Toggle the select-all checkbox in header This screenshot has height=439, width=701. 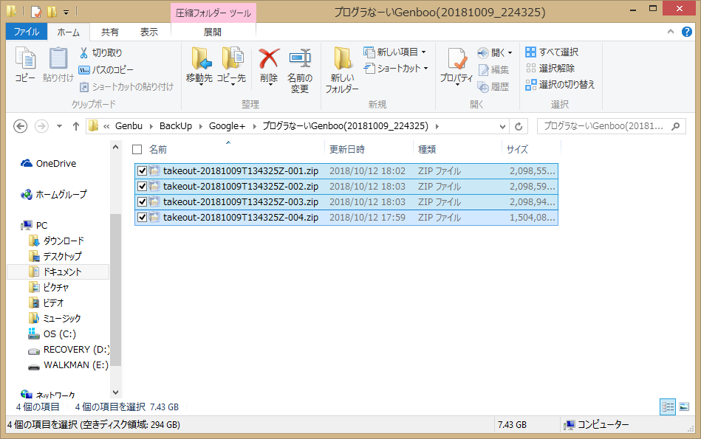(137, 149)
